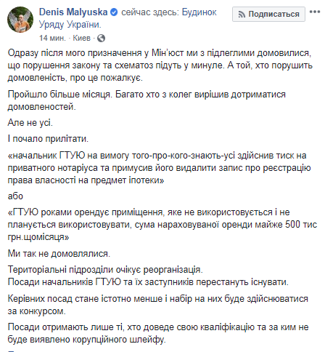The height and width of the screenshot is (352, 325).
Task: Click the Киев location link
Action: pos(81,38)
